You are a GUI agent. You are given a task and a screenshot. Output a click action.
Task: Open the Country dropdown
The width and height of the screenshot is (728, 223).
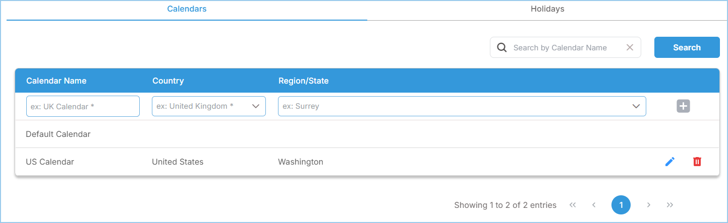208,106
